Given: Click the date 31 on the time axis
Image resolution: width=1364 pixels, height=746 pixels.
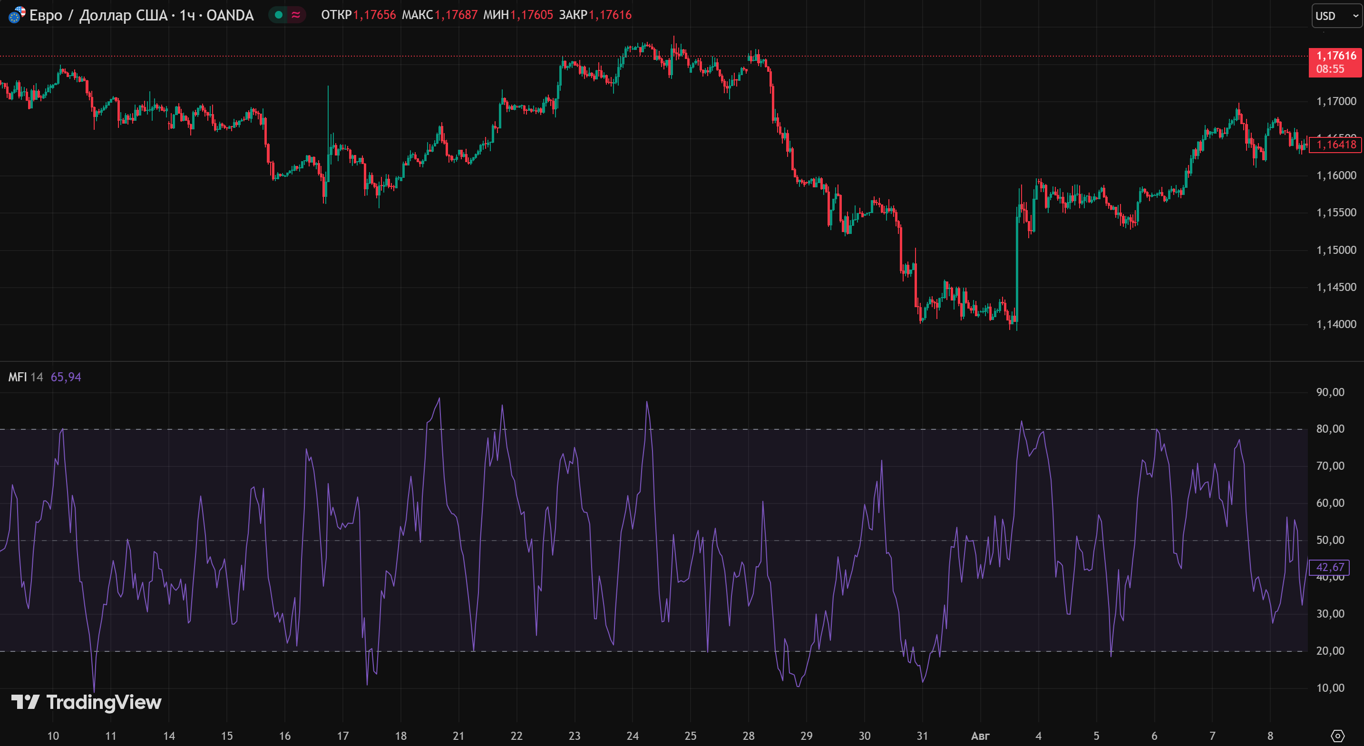Looking at the screenshot, I should (922, 736).
